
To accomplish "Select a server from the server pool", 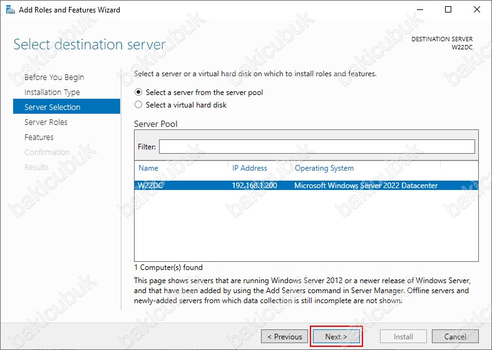I will pyautogui.click(x=139, y=92).
